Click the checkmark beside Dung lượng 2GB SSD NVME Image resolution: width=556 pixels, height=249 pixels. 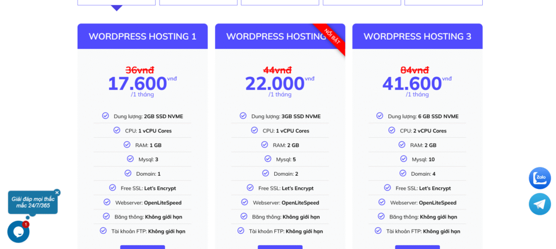(x=105, y=116)
